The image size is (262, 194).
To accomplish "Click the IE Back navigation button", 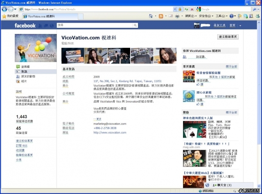I will point(5,9).
